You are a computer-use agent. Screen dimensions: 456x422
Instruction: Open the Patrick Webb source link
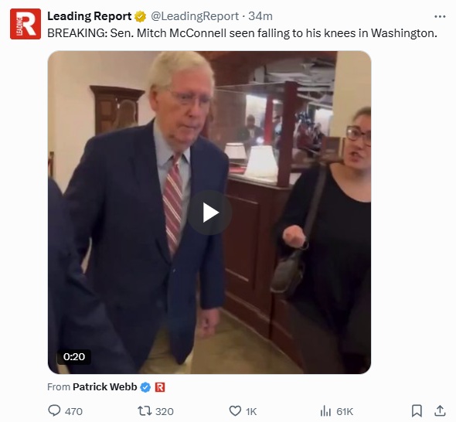(x=104, y=386)
